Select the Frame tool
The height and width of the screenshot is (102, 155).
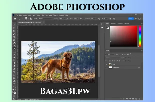(14, 40)
